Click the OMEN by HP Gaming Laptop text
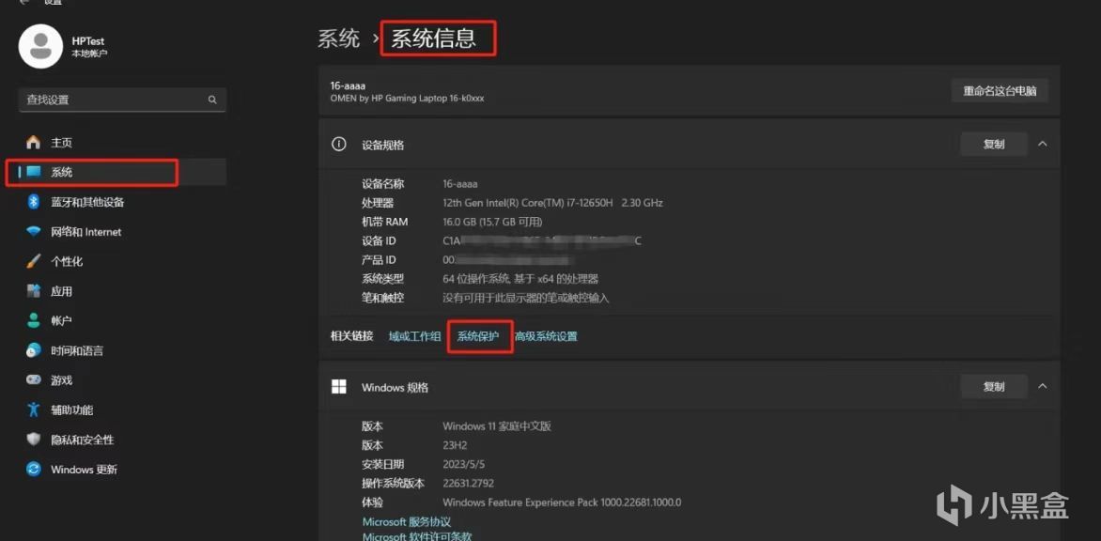Screen dimensions: 1101x541 tap(407, 99)
